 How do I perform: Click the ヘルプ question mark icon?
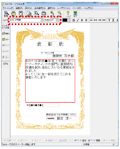pyautogui.click(x=68, y=14)
